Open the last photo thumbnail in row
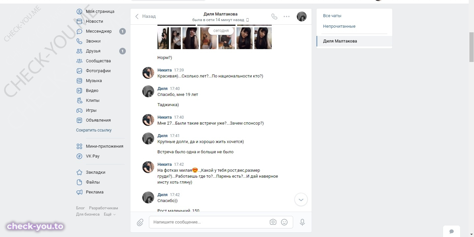Image resolution: width=474 pixels, height=237 pixels. coord(263,38)
